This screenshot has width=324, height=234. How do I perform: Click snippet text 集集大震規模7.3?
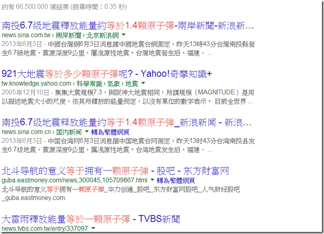[x=79, y=92]
